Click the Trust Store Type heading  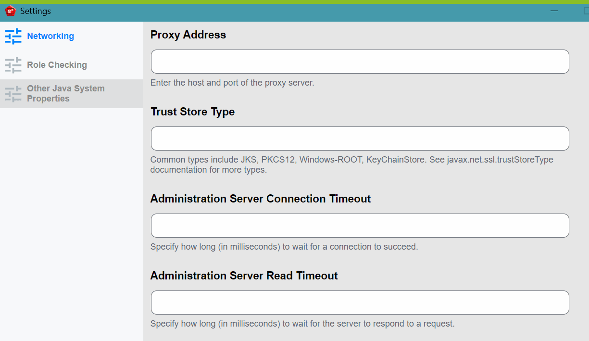pyautogui.click(x=192, y=112)
